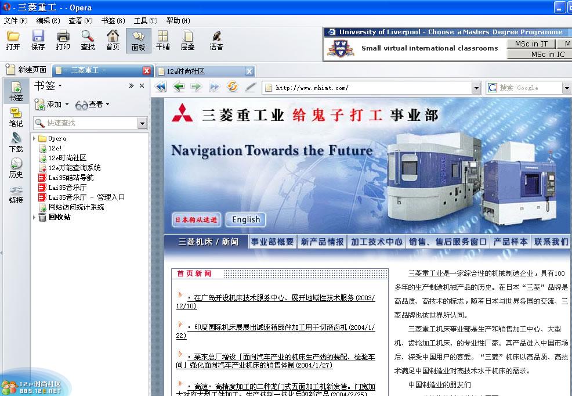Activate the Find (查找) toolbar icon
The image size is (572, 396).
88,41
